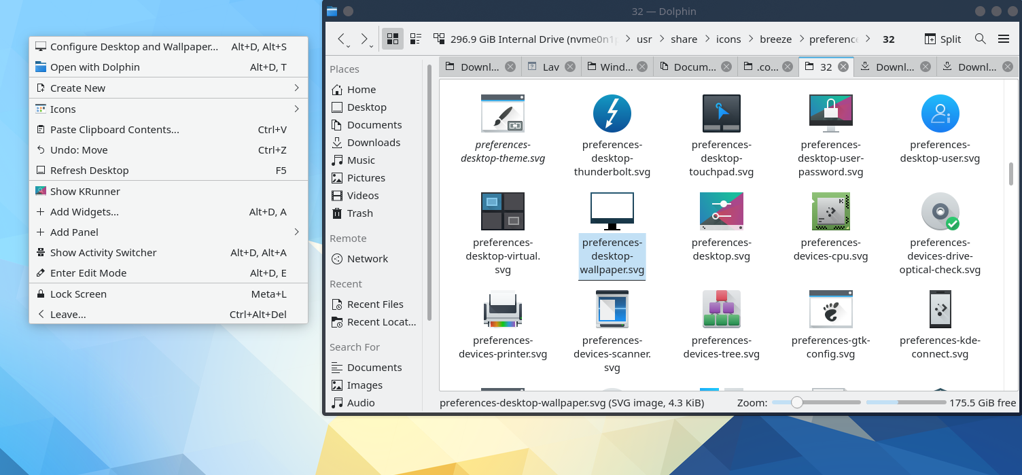Select preferences-desktop-user-password.svg icon
Screen dimensions: 1022x475
tap(830, 113)
